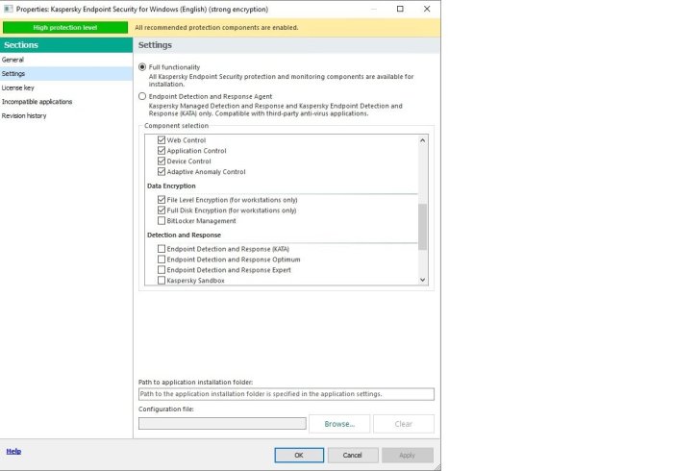The width and height of the screenshot is (673, 471).
Task: Check Endpoint Detection and Response Optimum
Action: 162,260
